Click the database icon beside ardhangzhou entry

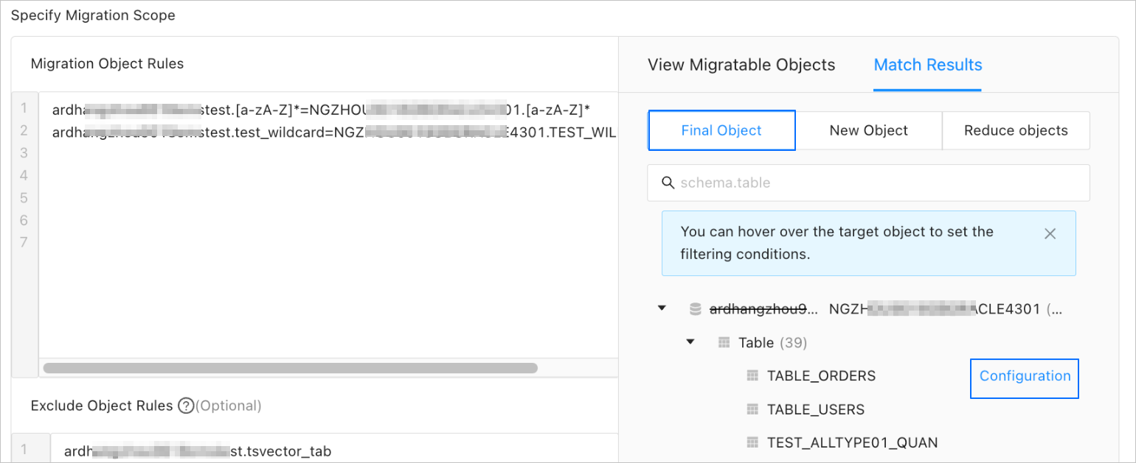[695, 309]
